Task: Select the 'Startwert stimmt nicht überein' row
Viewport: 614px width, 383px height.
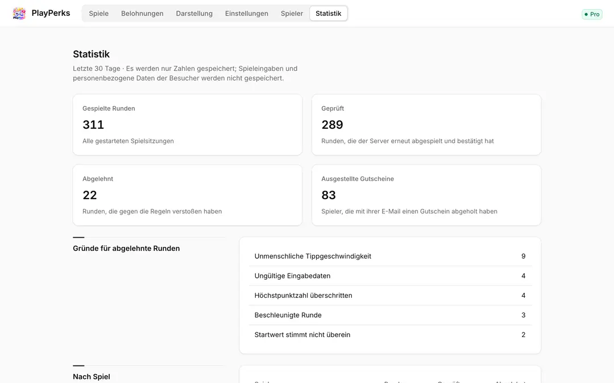Action: point(390,335)
